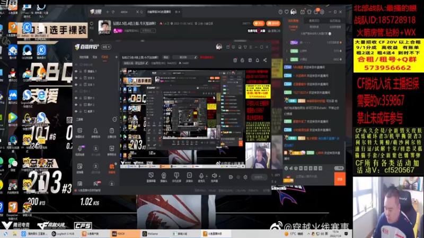Expand the announcement box under the Douyu room title
The width and height of the screenshot is (424, 238).
pyautogui.click(x=148, y=31)
